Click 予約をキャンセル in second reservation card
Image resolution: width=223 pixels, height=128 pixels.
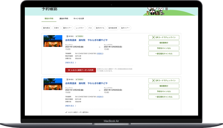point(164,91)
